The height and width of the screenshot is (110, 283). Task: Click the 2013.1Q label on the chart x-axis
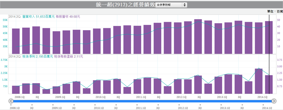(222, 97)
